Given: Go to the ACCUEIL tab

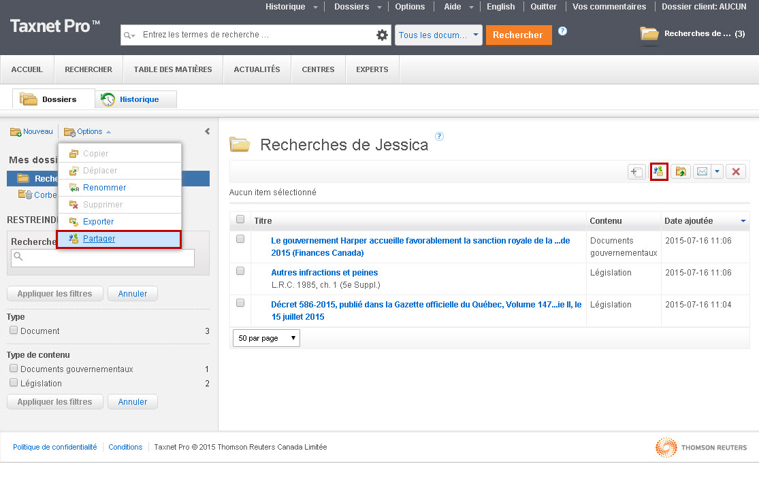Looking at the screenshot, I should click(27, 69).
